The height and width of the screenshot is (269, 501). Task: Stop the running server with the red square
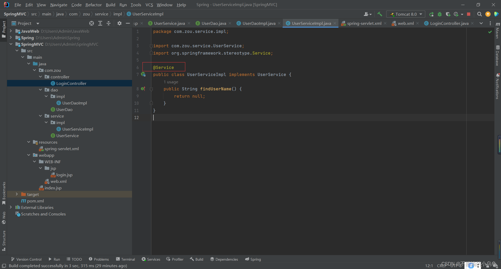point(469,14)
